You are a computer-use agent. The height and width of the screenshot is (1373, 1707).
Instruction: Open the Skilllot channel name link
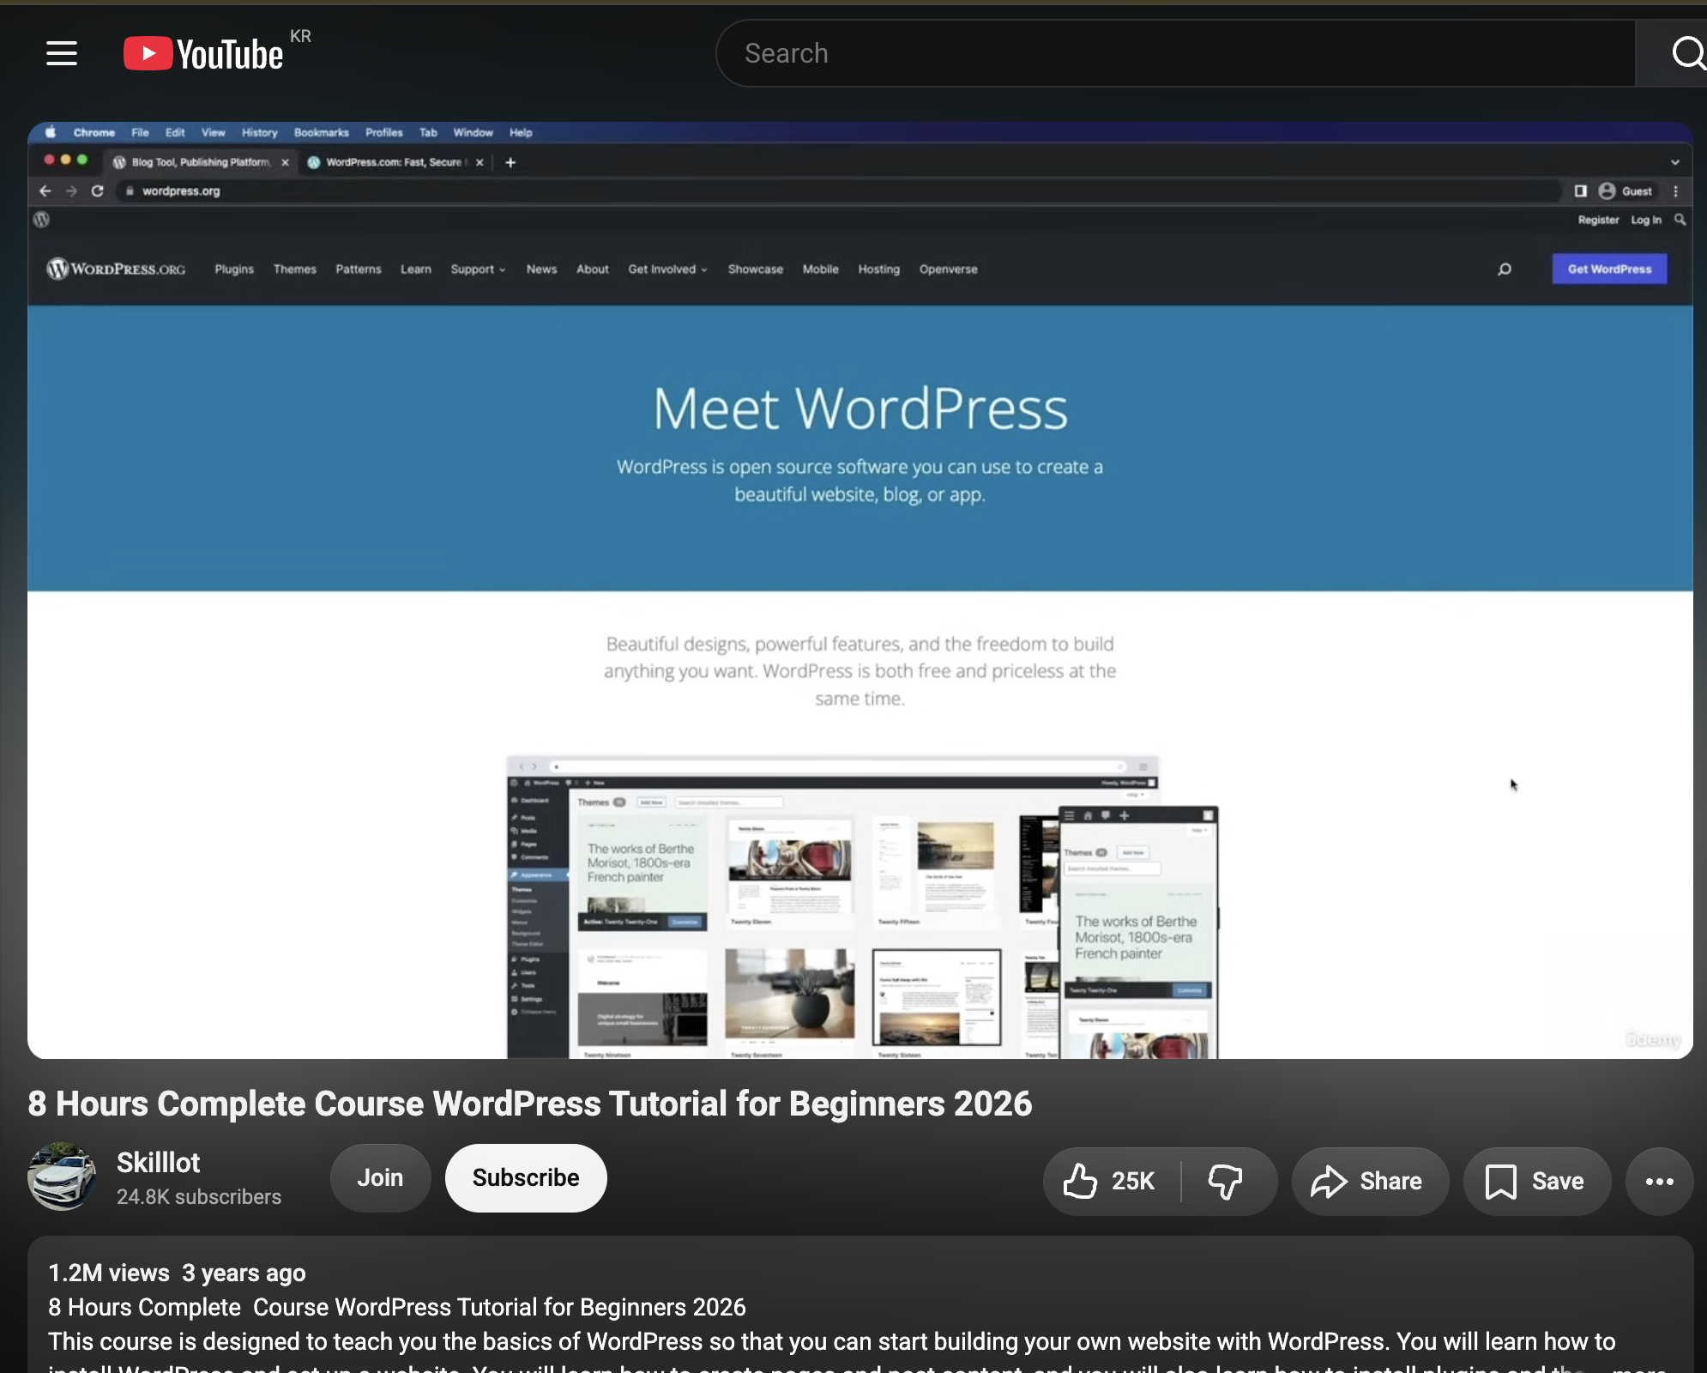158,1163
